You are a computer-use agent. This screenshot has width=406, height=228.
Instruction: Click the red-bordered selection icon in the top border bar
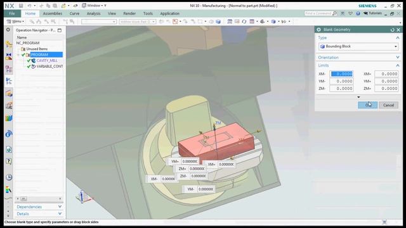[x=175, y=22]
